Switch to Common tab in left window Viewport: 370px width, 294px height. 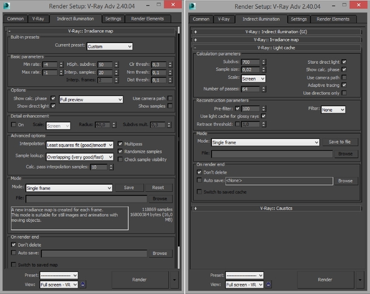[15, 19]
